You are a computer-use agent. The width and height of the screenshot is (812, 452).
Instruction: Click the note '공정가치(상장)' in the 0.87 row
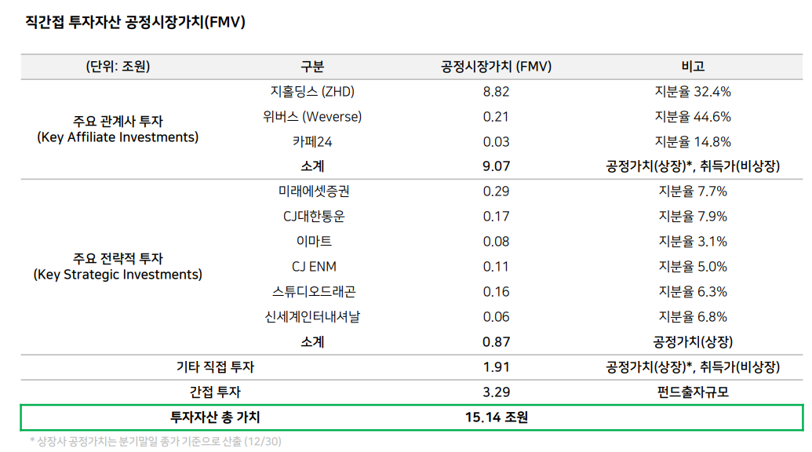693,341
